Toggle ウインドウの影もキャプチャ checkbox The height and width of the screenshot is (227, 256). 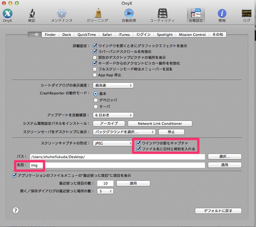tap(138, 143)
